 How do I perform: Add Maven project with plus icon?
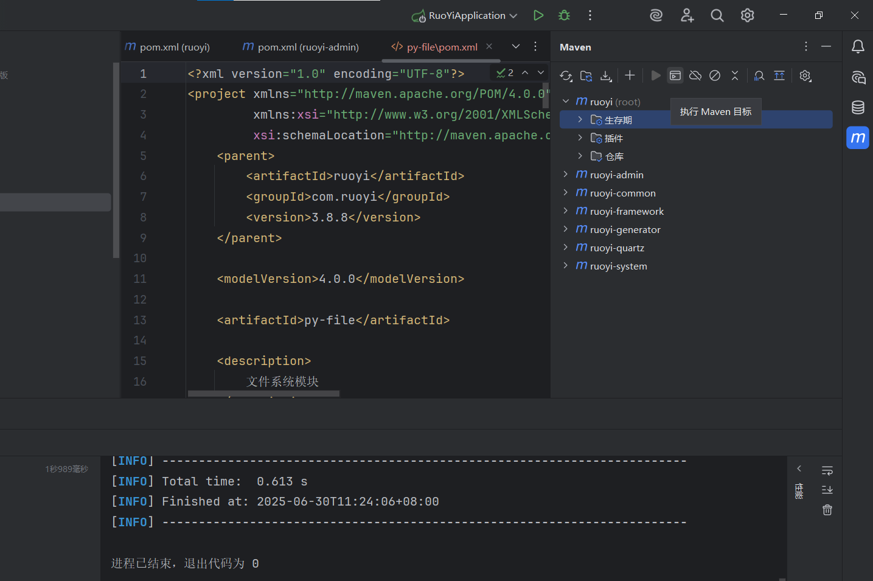click(630, 75)
